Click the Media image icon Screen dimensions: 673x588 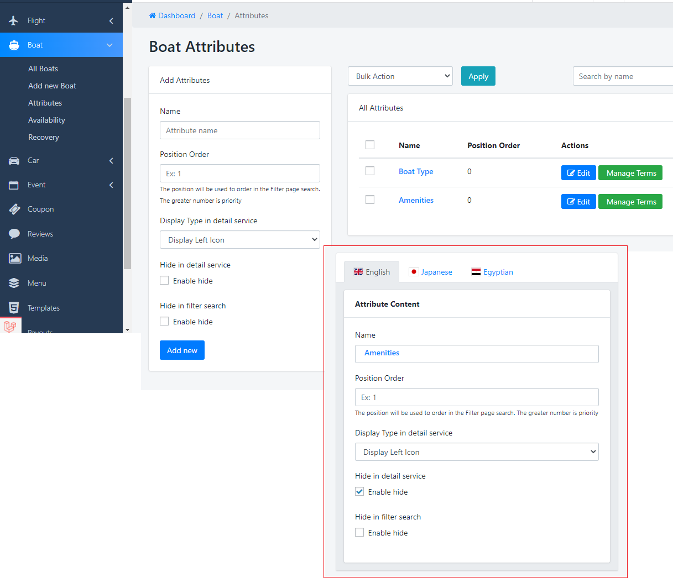click(15, 259)
